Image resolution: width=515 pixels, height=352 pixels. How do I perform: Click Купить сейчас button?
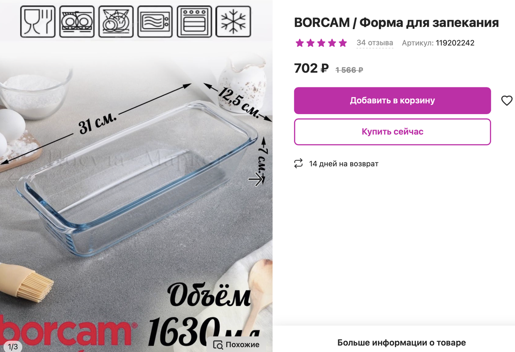coord(392,132)
